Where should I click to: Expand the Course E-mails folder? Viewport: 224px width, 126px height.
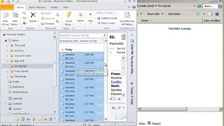pyautogui.click(x=7, y=56)
